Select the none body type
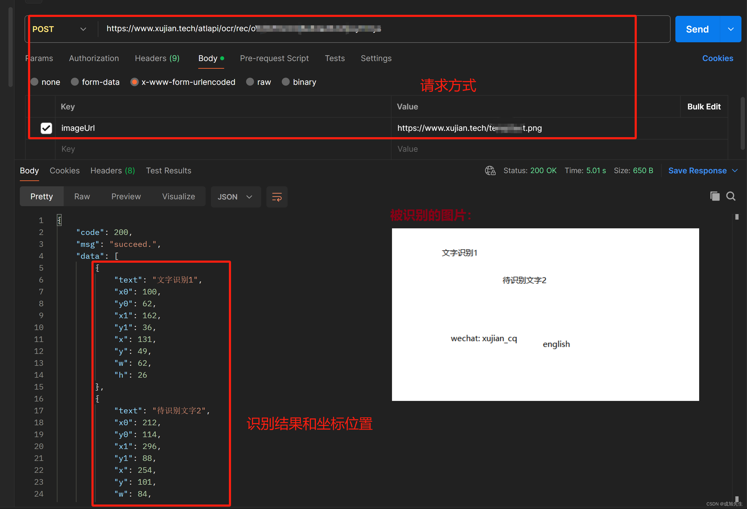 point(34,82)
